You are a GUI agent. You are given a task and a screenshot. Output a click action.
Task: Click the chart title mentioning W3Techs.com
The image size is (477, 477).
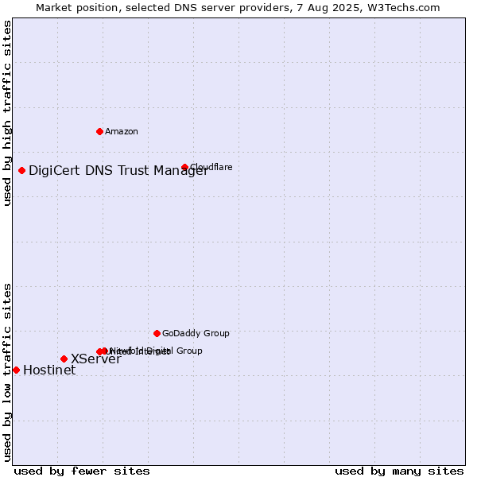pyautogui.click(x=238, y=8)
